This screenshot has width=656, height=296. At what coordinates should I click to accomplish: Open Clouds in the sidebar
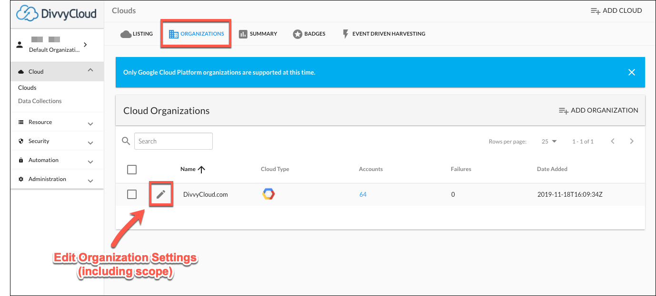tap(27, 87)
